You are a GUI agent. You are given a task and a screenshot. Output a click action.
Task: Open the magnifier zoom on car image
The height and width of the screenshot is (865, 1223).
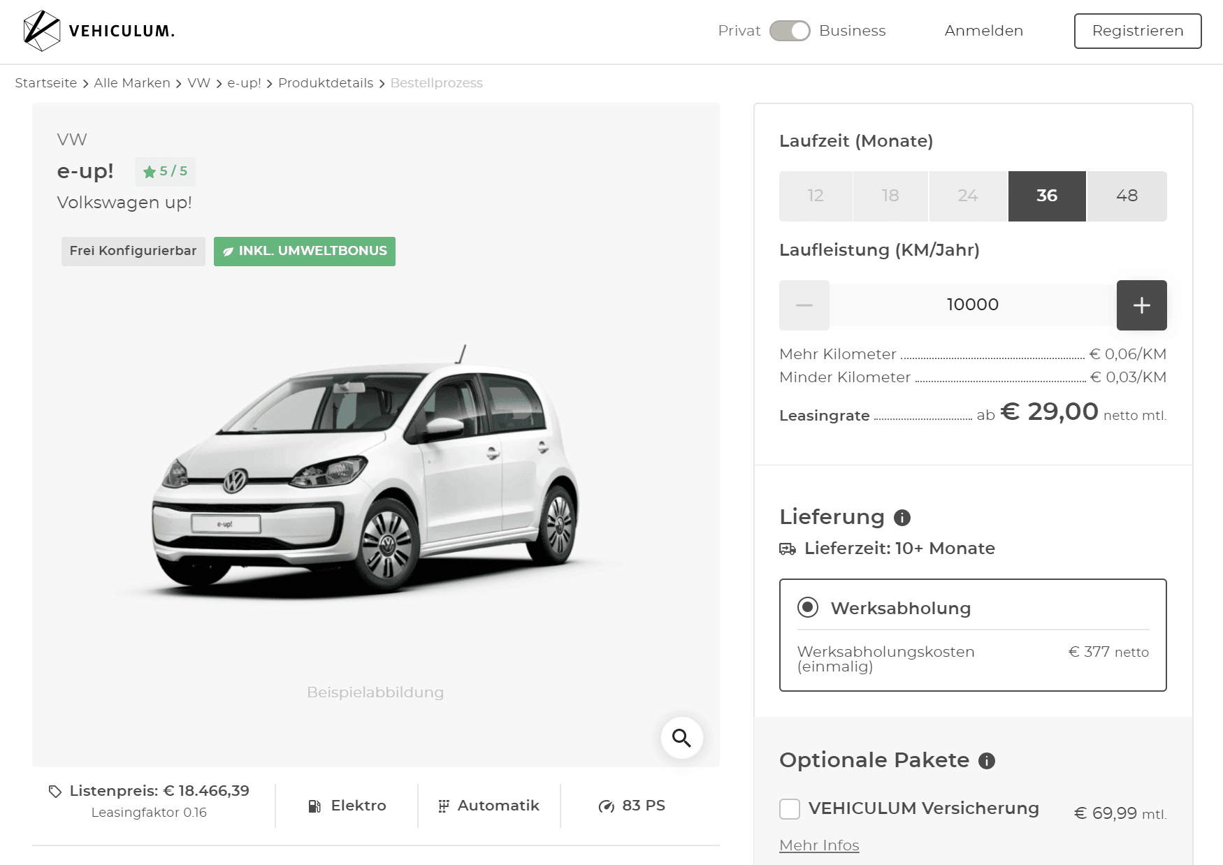tap(681, 738)
